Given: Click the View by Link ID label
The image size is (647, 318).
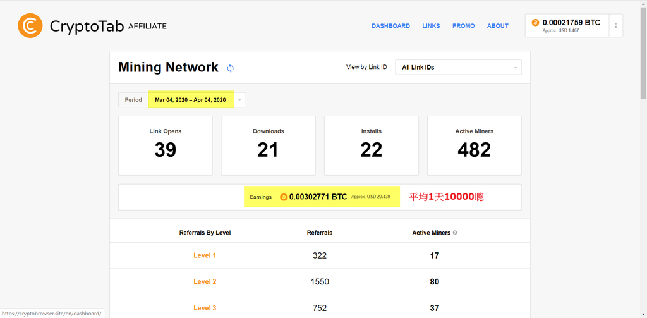Looking at the screenshot, I should pos(366,67).
